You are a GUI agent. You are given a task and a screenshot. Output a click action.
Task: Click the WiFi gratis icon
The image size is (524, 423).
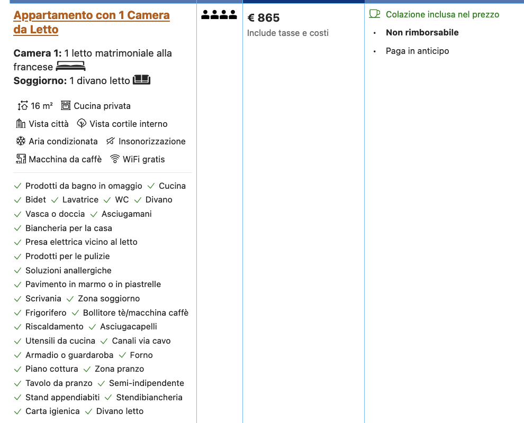pyautogui.click(x=114, y=159)
